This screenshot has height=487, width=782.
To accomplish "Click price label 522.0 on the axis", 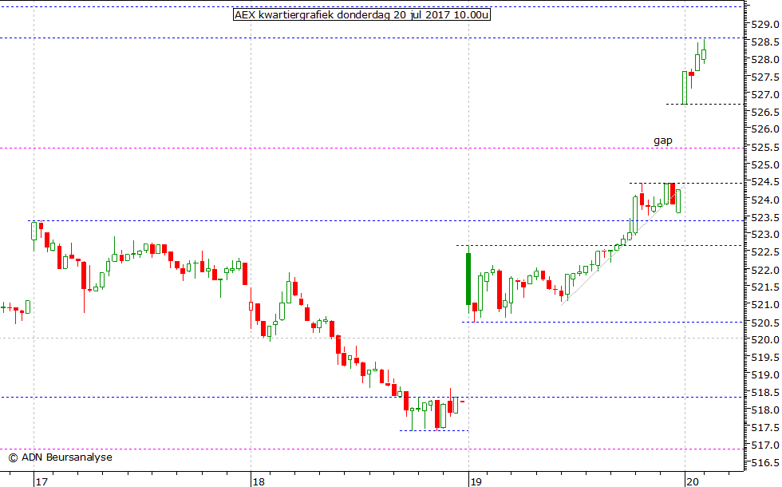I will [765, 271].
